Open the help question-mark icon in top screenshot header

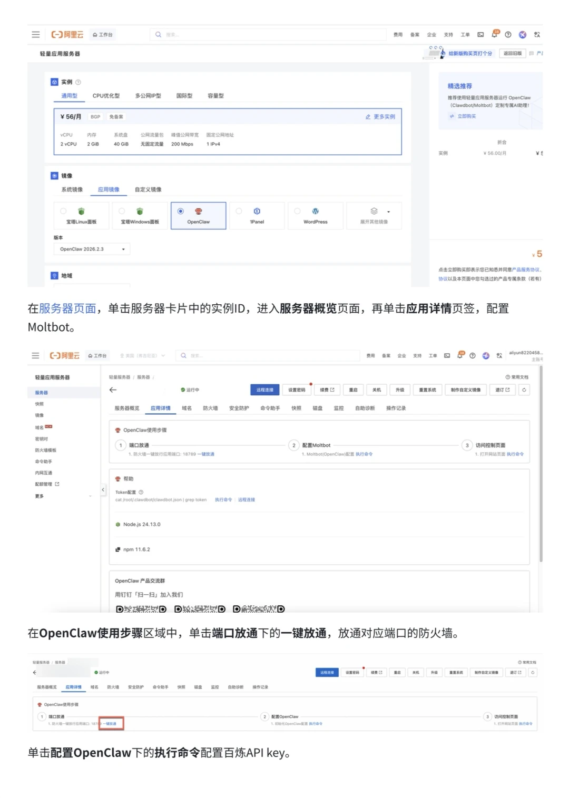(x=508, y=35)
